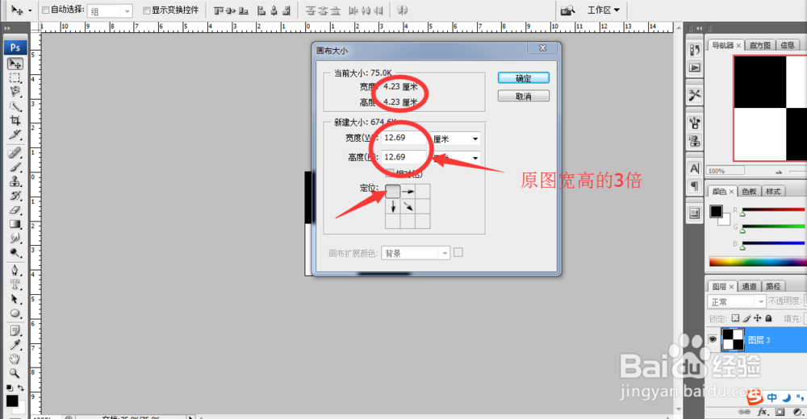Select the Brush tool
Screen dimensions: 807x419
pyautogui.click(x=15, y=167)
